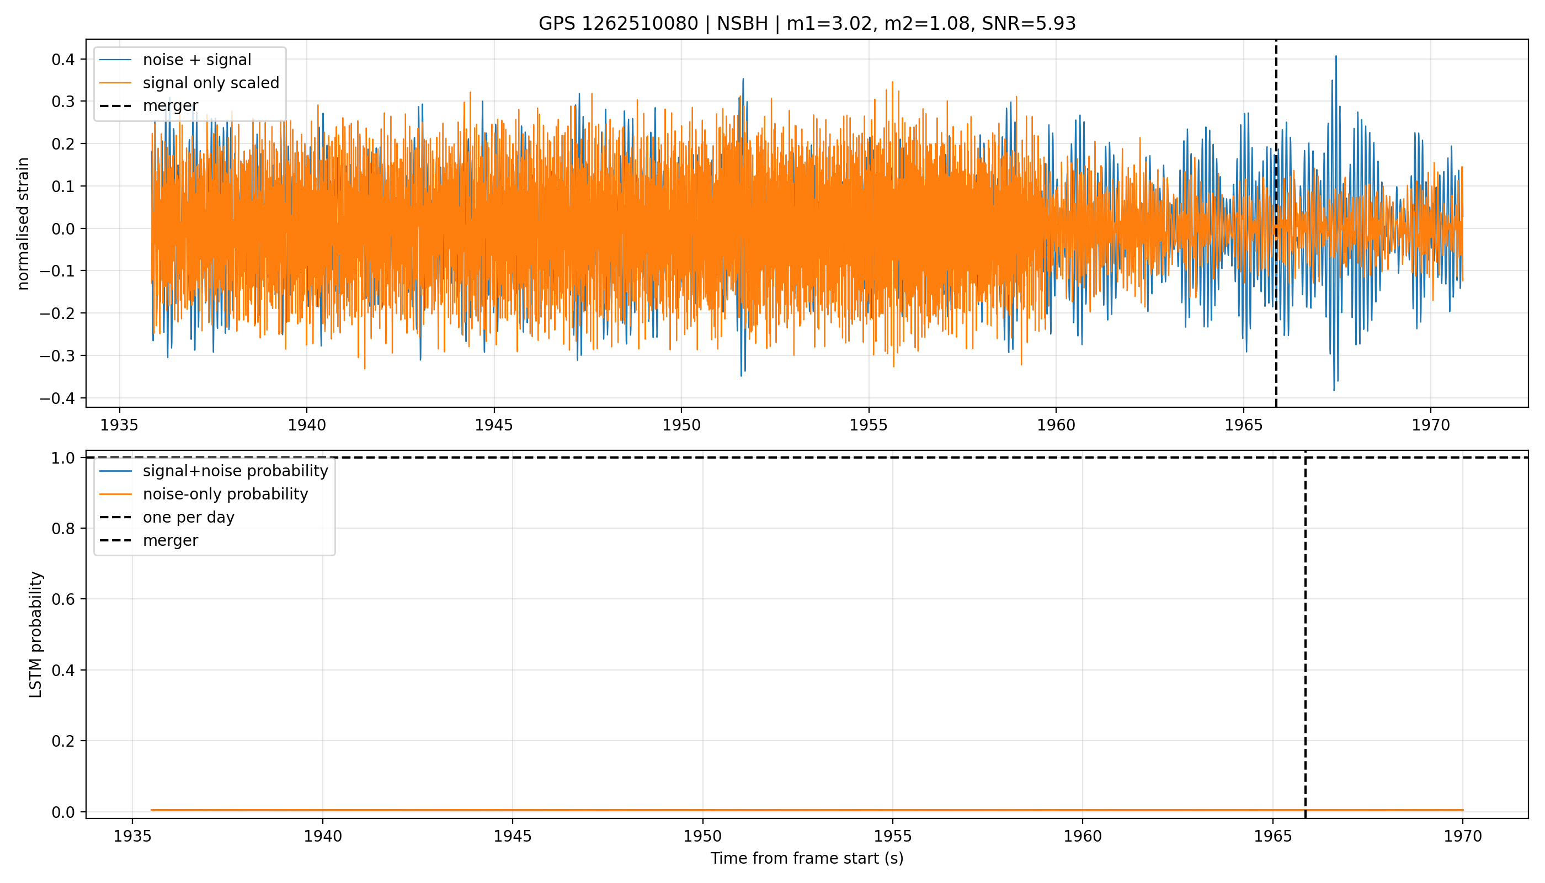
Task: Click the orange line swatch for 'signal only scaled'
Action: 115,82
